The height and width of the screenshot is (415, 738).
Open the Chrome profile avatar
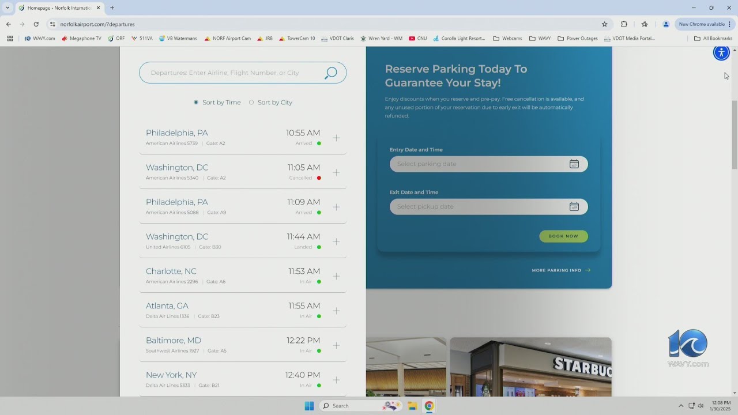pyautogui.click(x=666, y=24)
